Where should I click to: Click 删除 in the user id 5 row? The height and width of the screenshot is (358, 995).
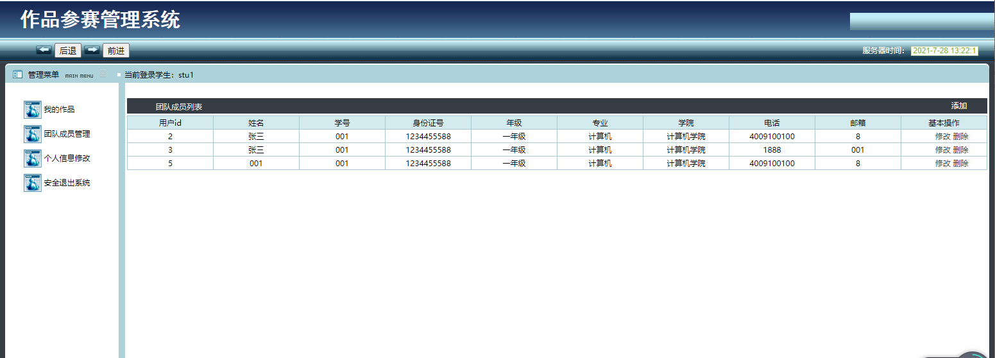click(x=960, y=164)
